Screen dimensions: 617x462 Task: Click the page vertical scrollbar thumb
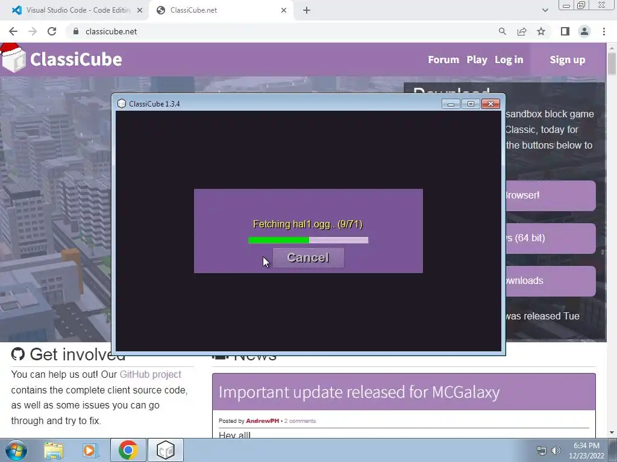pyautogui.click(x=612, y=63)
